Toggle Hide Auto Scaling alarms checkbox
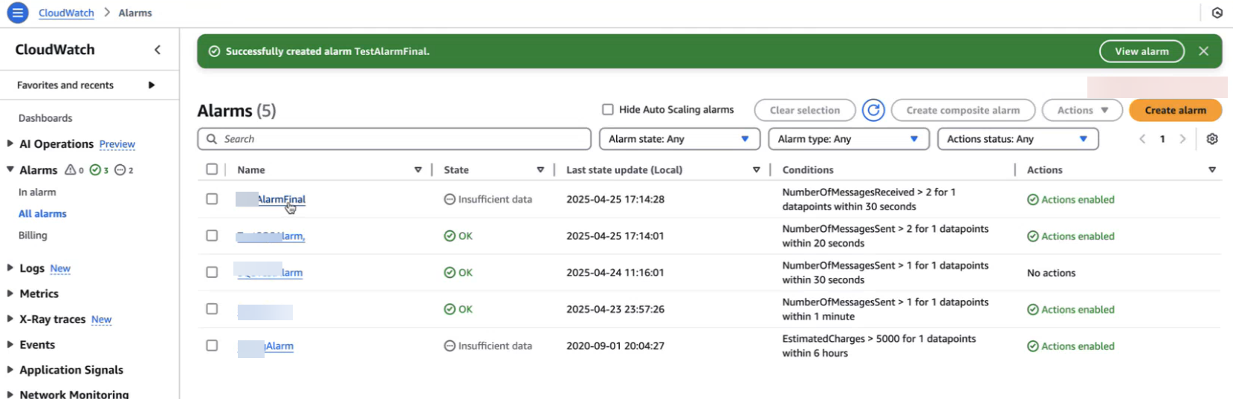The image size is (1233, 399). (608, 109)
